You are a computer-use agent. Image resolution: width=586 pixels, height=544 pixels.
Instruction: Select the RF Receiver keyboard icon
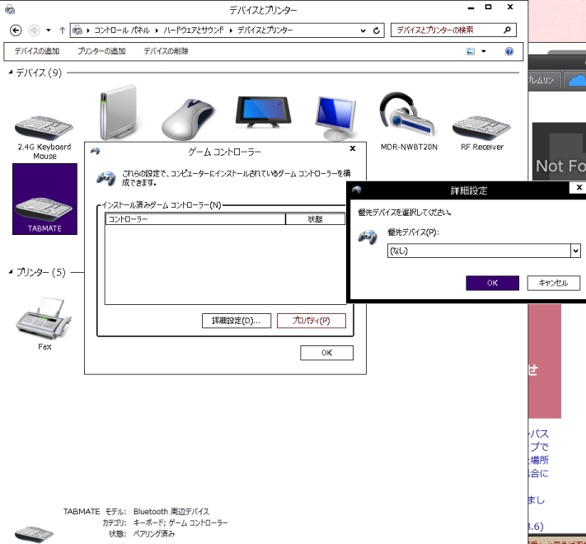click(x=481, y=128)
